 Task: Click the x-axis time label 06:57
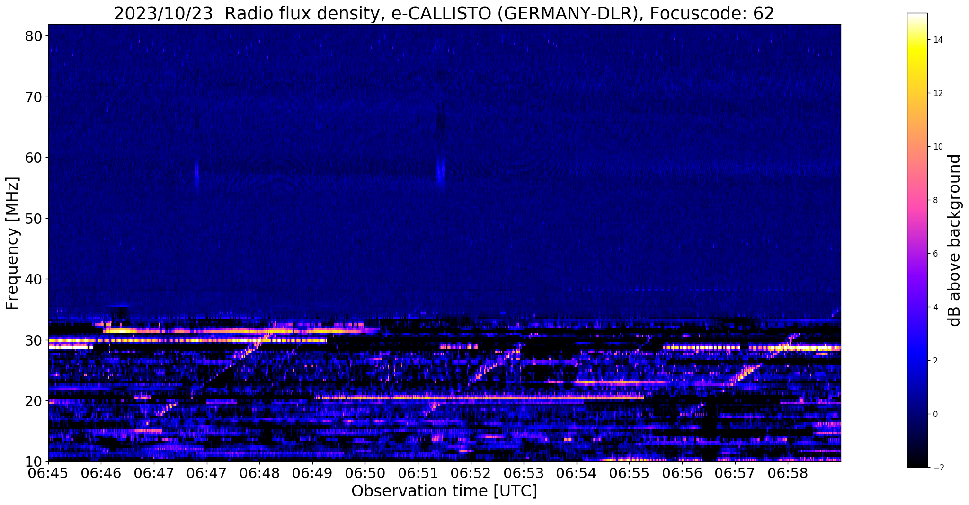[735, 473]
